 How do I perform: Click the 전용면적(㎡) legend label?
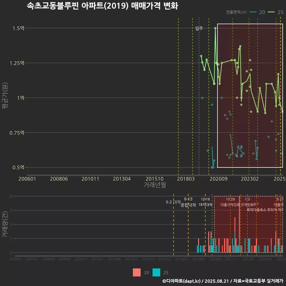tap(236, 12)
